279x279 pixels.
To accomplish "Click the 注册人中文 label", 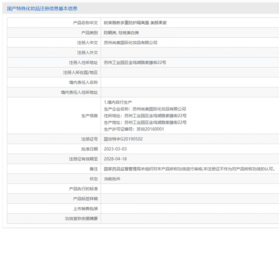I will (x=88, y=43).
